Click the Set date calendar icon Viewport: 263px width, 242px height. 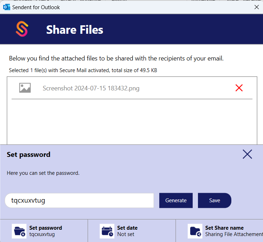pos(107,231)
